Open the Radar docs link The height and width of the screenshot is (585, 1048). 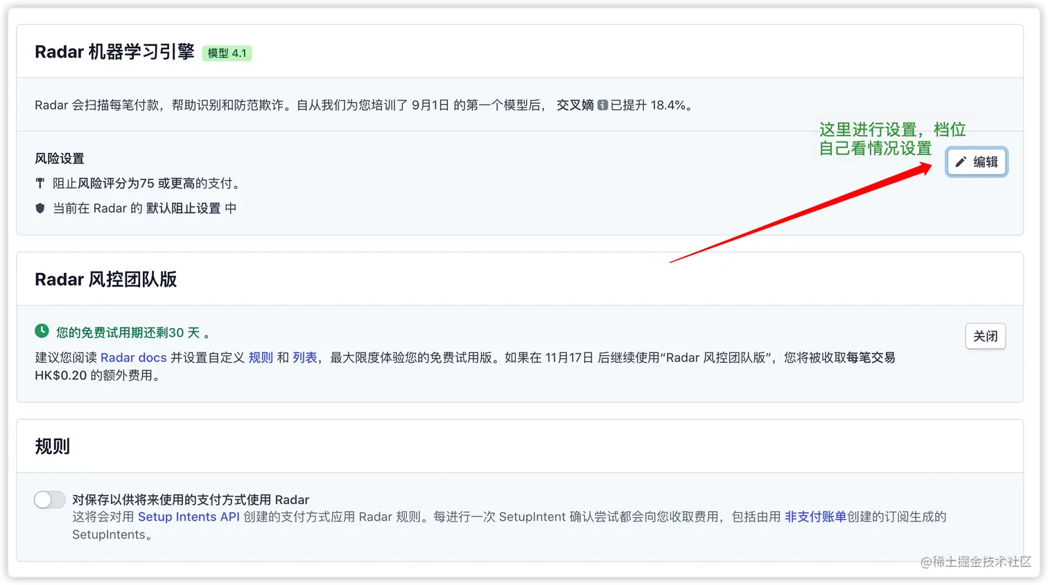coord(134,358)
